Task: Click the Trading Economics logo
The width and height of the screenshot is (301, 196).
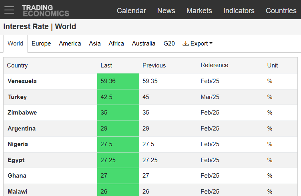Action: pyautogui.click(x=45, y=11)
